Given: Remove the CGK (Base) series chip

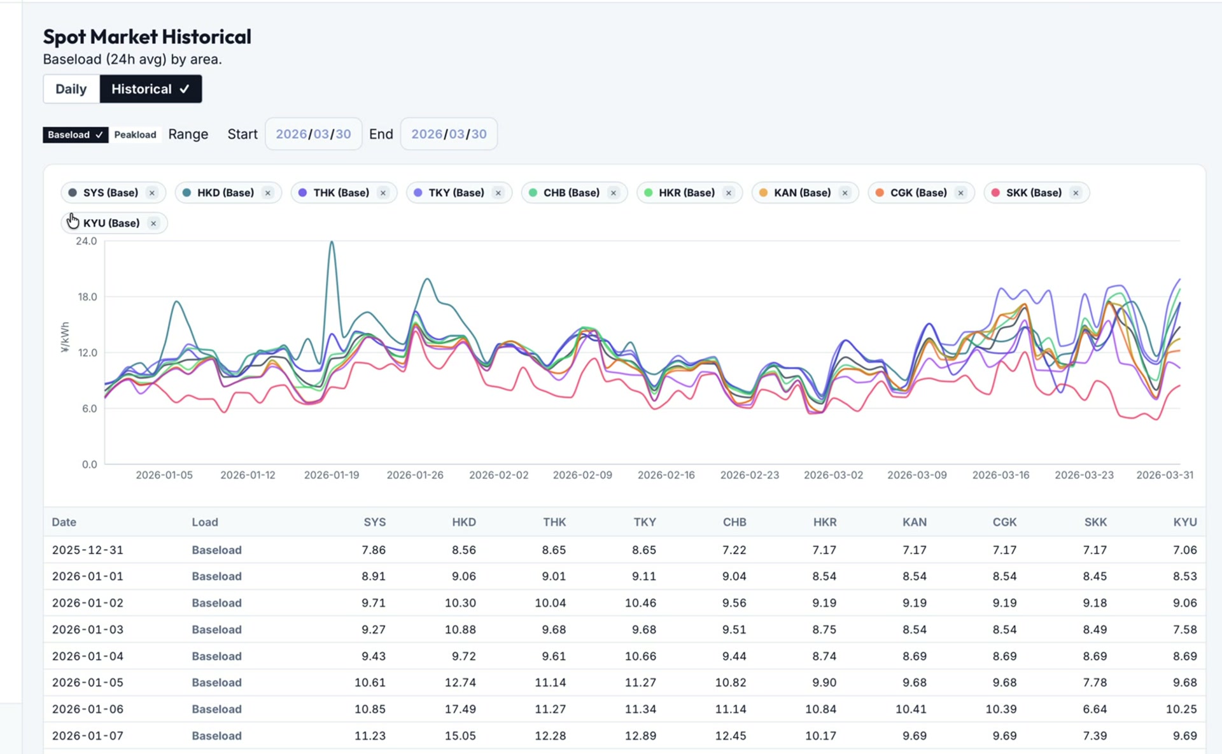Looking at the screenshot, I should (960, 192).
